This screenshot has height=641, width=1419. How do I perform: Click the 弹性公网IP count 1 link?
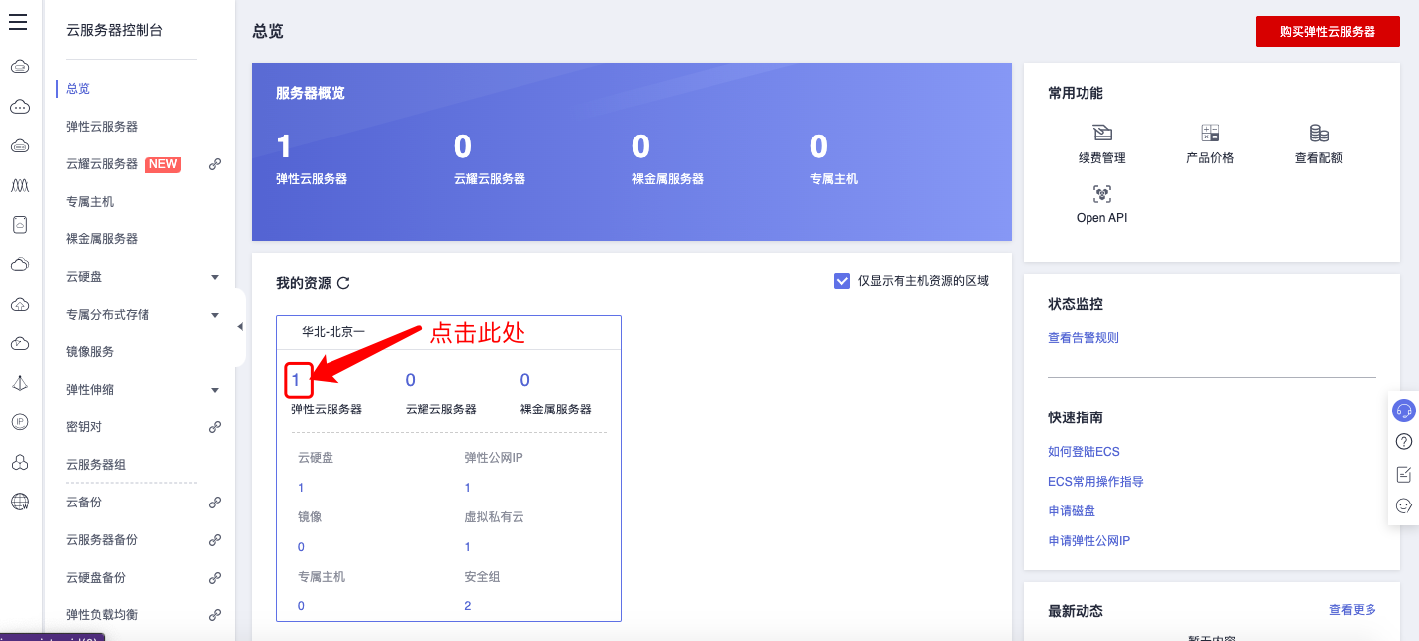click(x=468, y=488)
